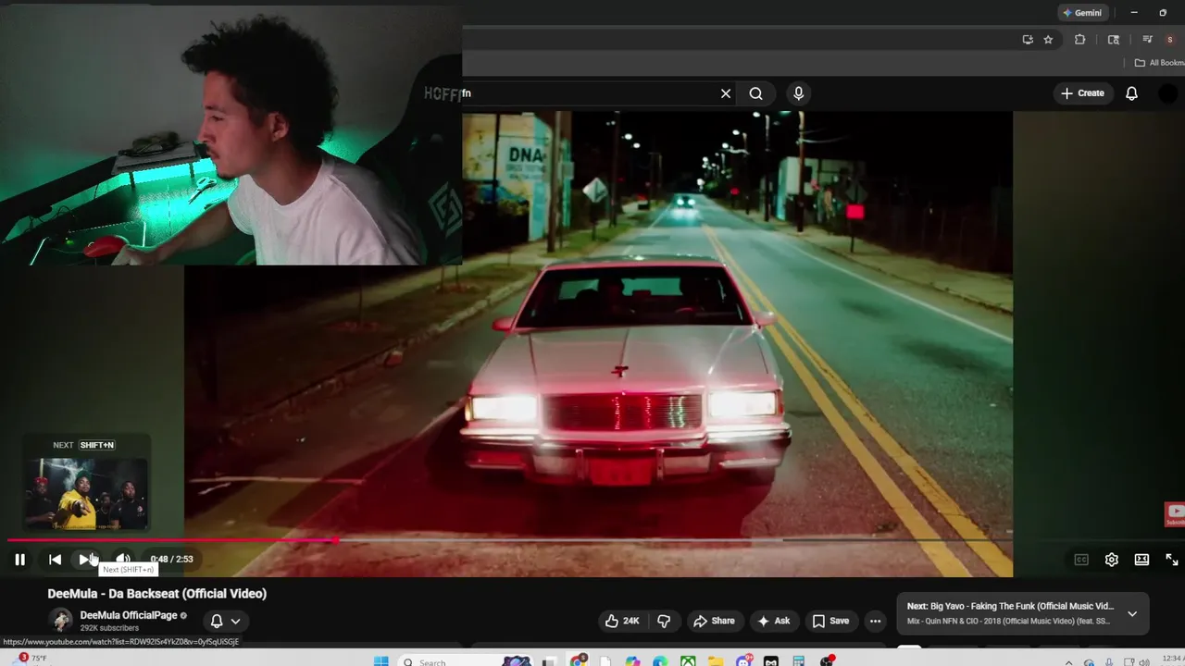Viewport: 1185px width, 666px height.
Task: Open next video preview thumbnail
Action: coord(85,494)
